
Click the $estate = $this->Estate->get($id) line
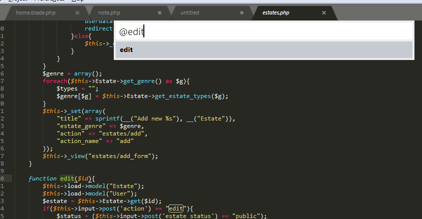[102, 201]
